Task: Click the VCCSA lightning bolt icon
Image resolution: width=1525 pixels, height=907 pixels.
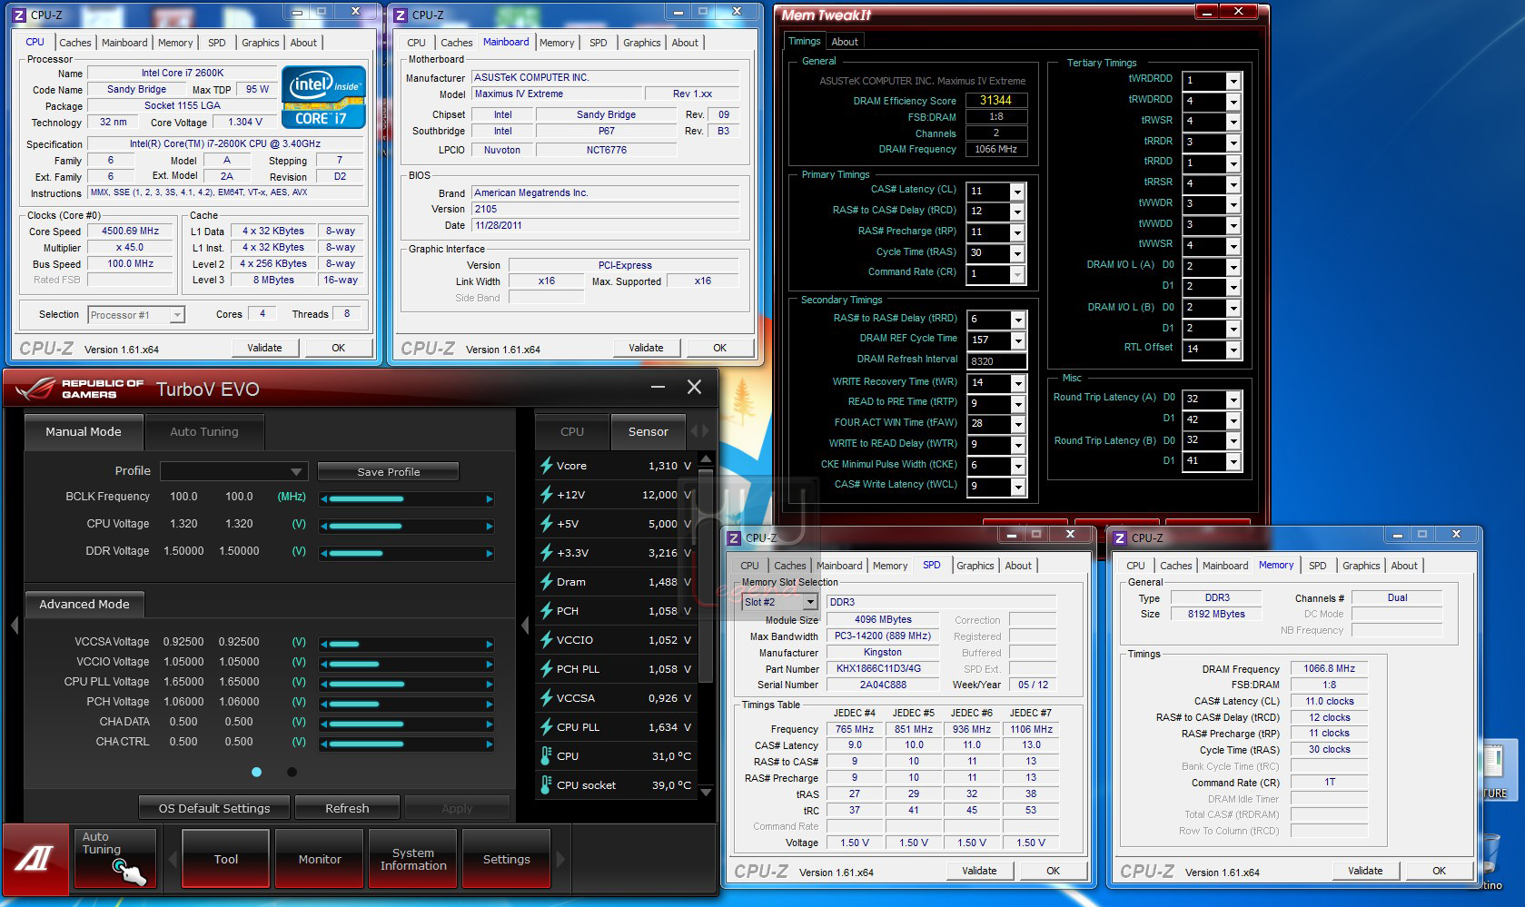Action: pyautogui.click(x=547, y=697)
